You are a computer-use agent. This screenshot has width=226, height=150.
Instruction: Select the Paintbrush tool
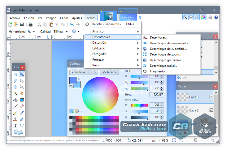point(15,106)
